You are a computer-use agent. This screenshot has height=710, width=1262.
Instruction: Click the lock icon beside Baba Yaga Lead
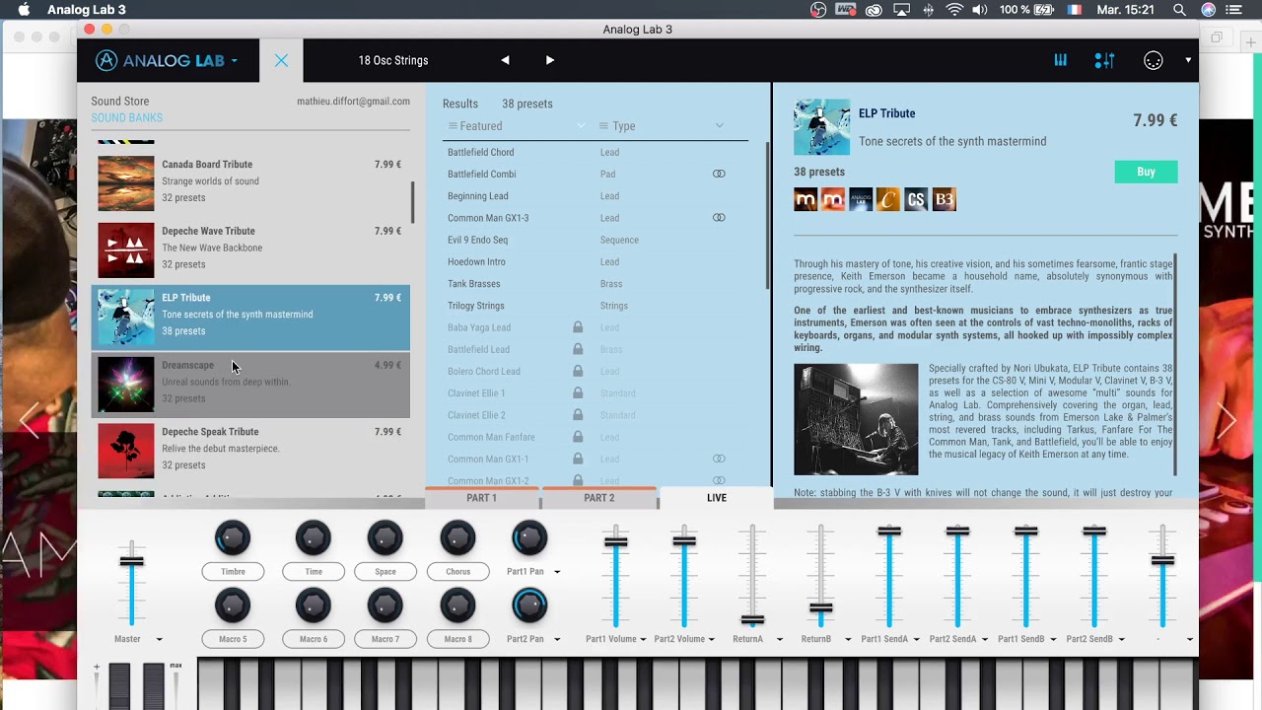(578, 327)
